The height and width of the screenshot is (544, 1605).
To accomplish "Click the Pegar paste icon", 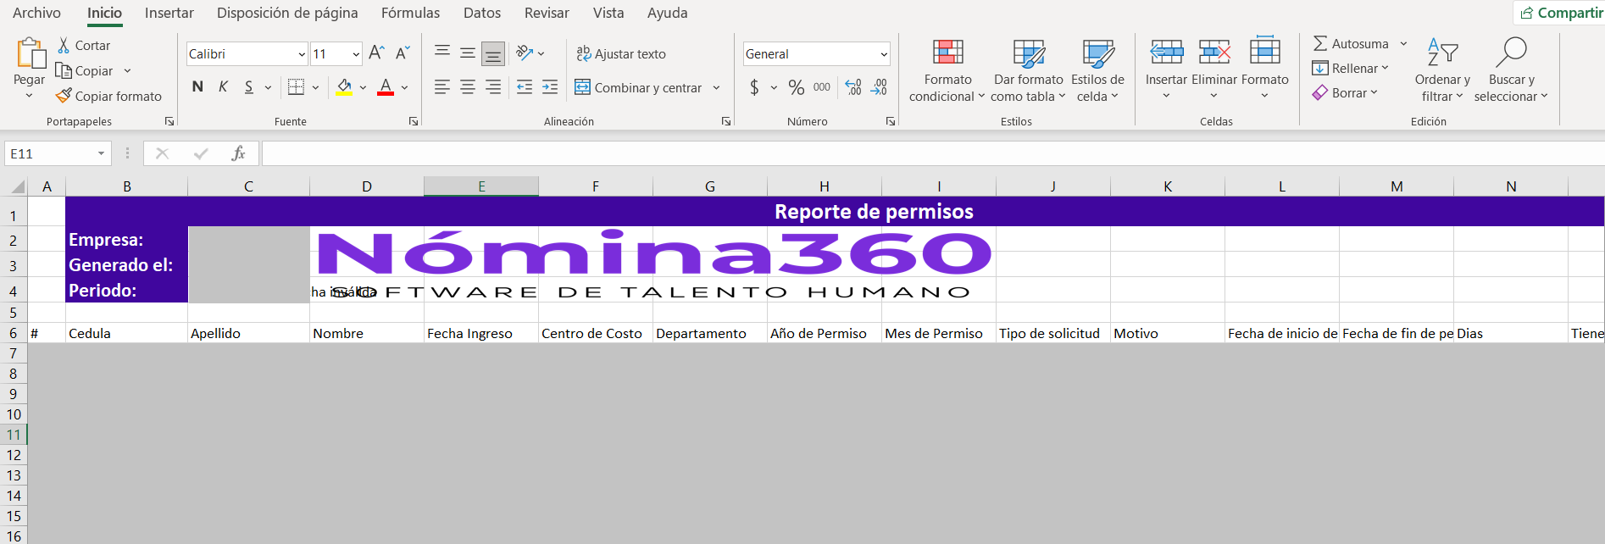I will (31, 53).
